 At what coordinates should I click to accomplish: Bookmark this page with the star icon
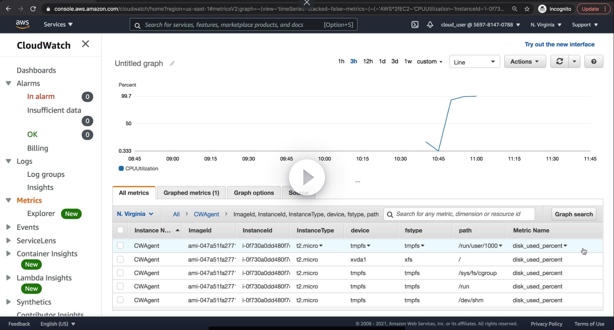tap(527, 9)
